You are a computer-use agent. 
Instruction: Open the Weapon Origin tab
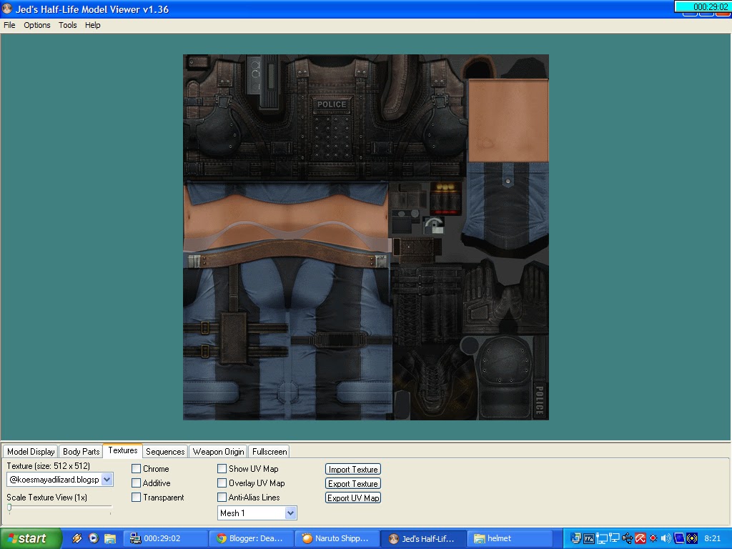pyautogui.click(x=219, y=452)
